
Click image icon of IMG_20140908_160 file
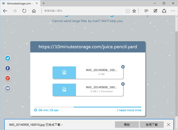[x=64, y=89]
